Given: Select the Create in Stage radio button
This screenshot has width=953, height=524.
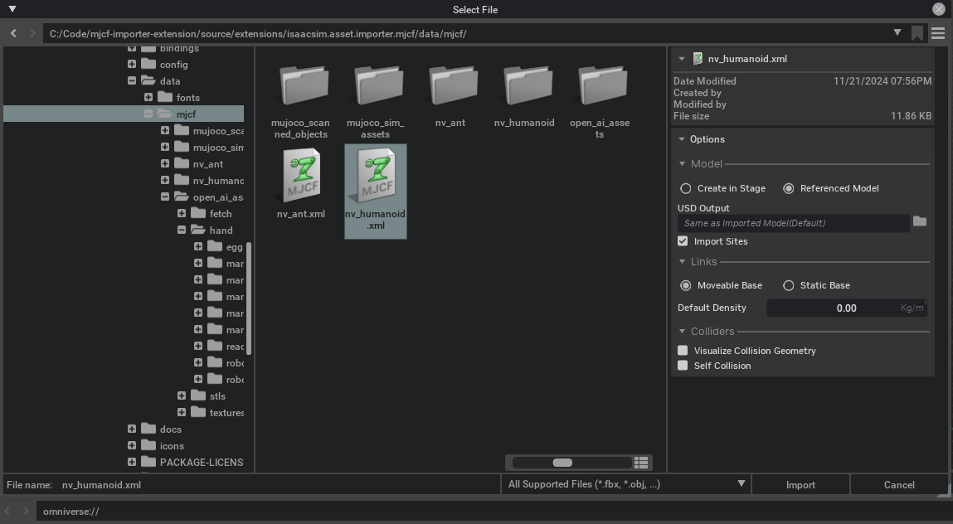Looking at the screenshot, I should coord(686,188).
